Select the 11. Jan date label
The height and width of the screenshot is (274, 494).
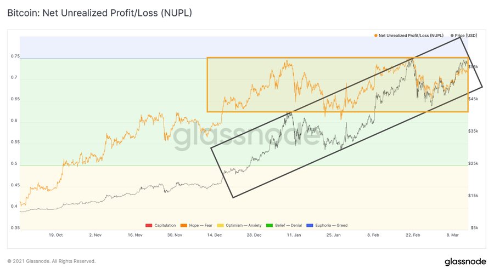[x=294, y=235]
